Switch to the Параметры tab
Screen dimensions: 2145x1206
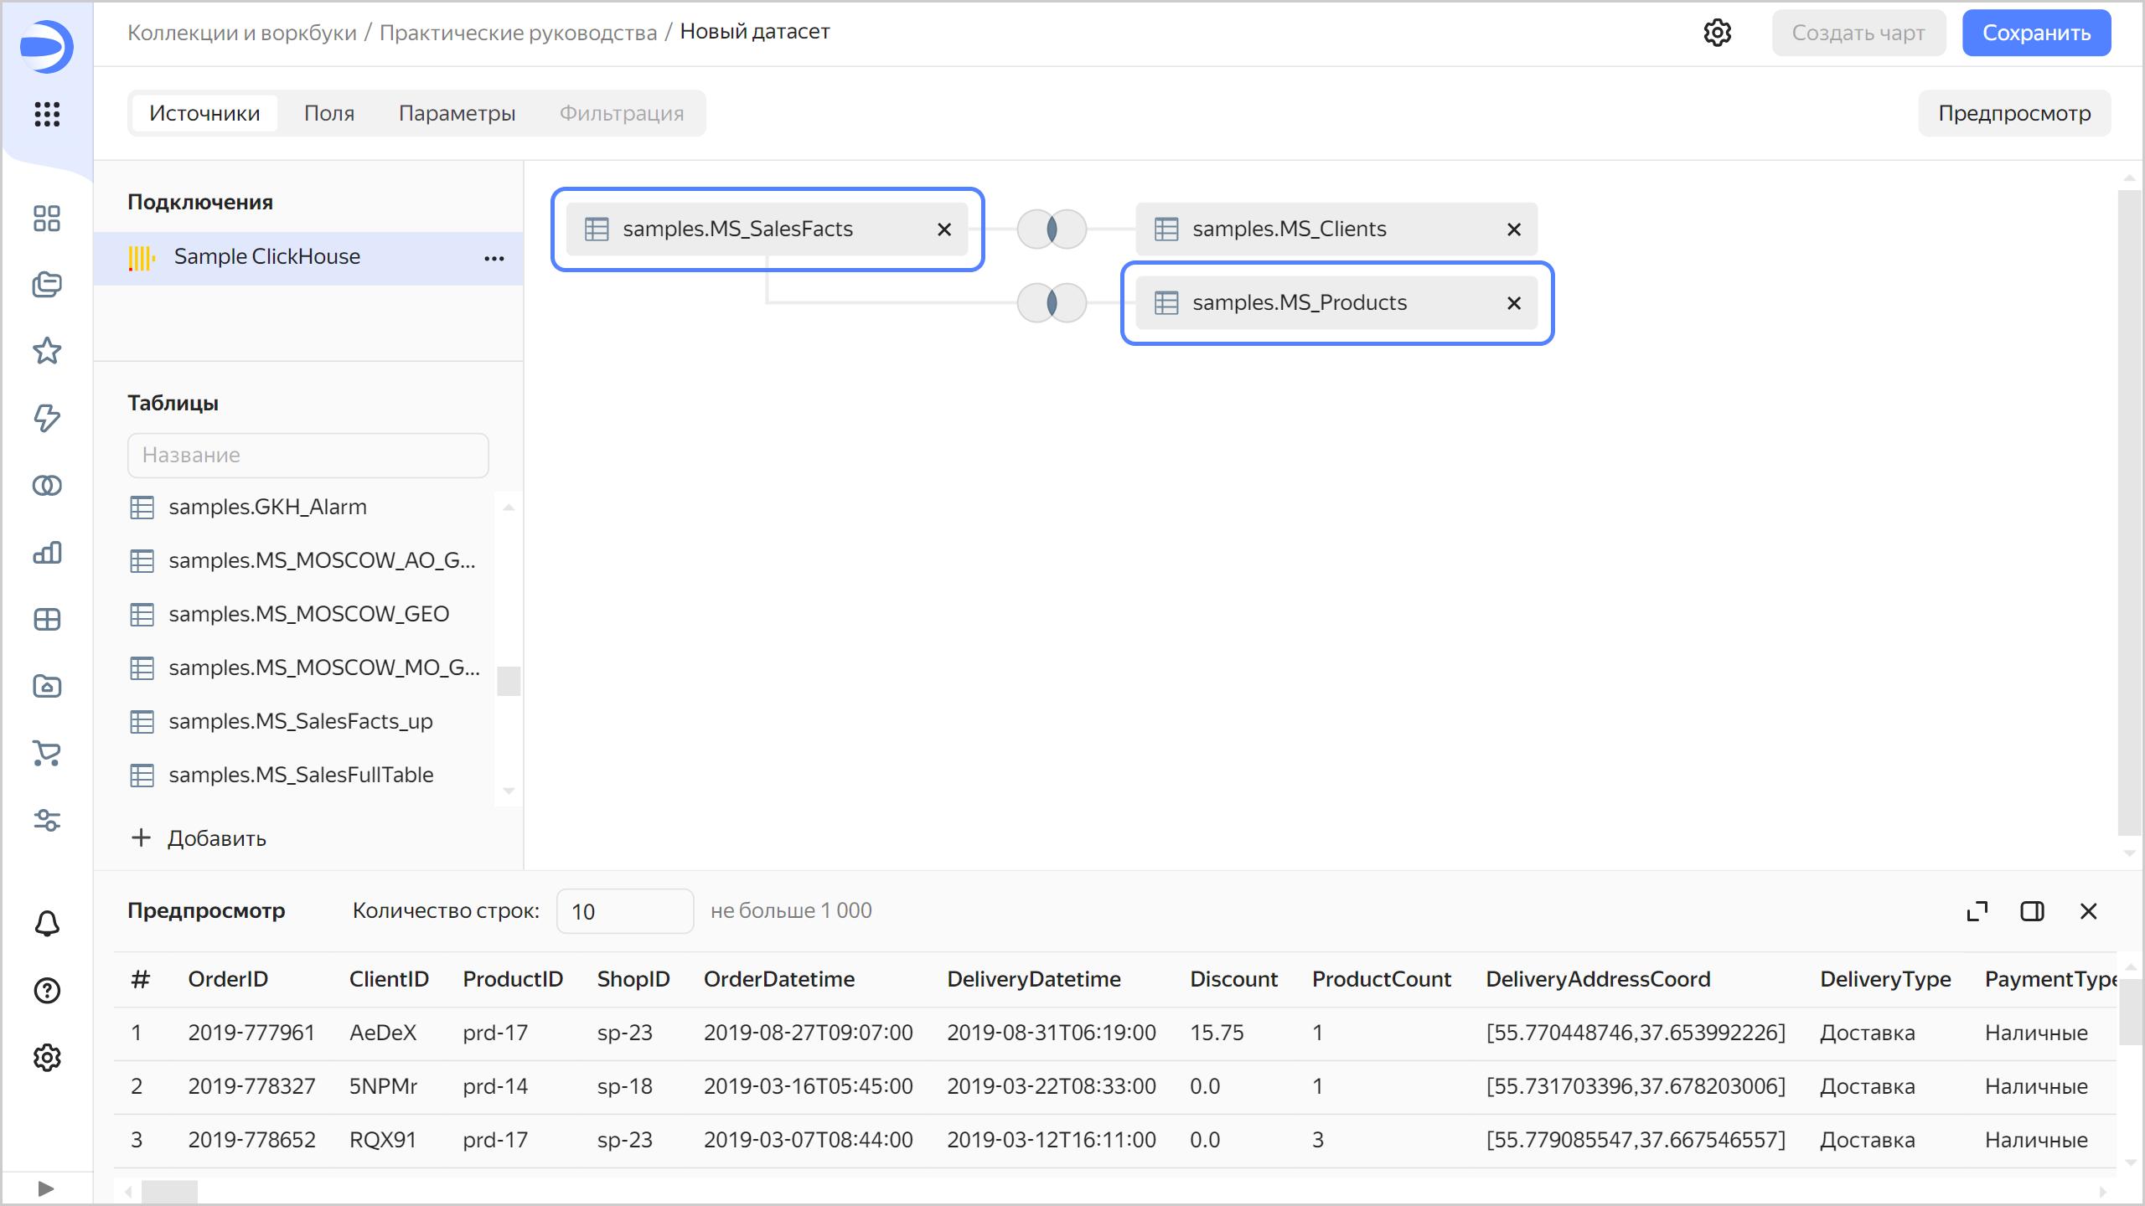click(457, 113)
